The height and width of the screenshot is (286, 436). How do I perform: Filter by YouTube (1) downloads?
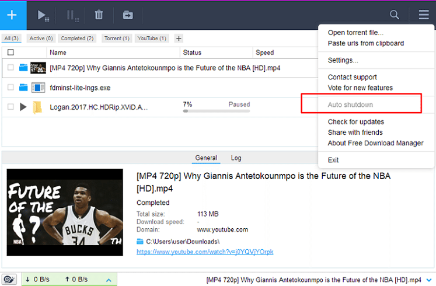152,39
